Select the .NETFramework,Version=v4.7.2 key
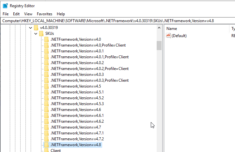235x152 pixels. pyautogui.click(x=77, y=139)
